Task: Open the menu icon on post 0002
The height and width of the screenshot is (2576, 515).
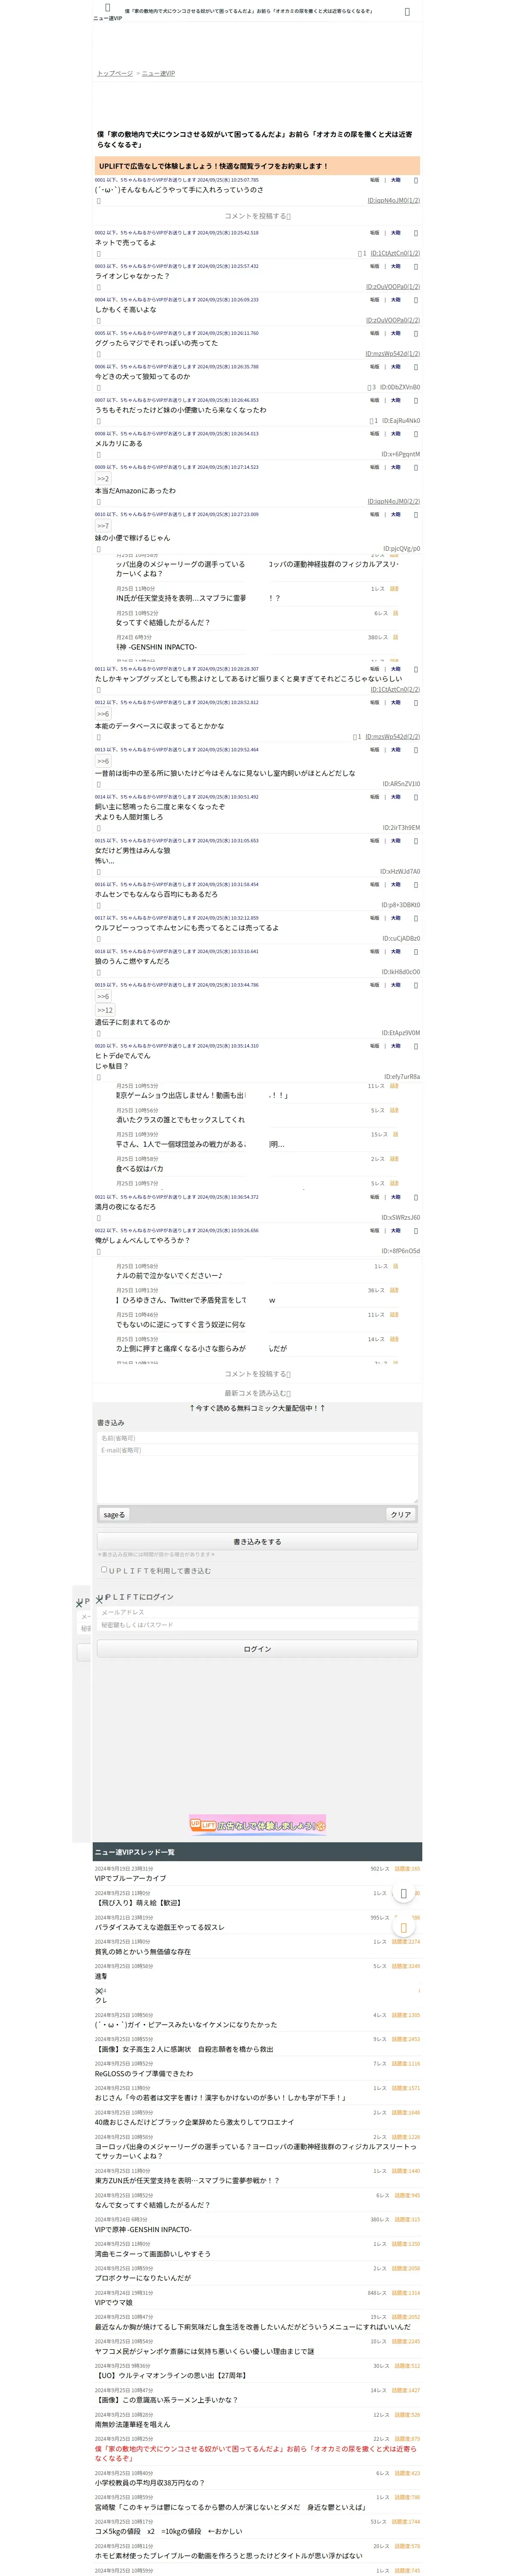Action: point(416,233)
